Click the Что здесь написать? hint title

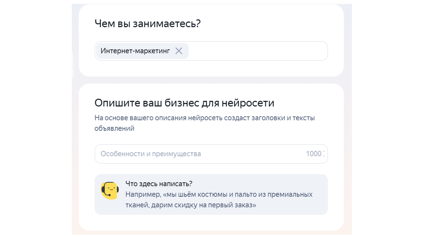(x=159, y=184)
